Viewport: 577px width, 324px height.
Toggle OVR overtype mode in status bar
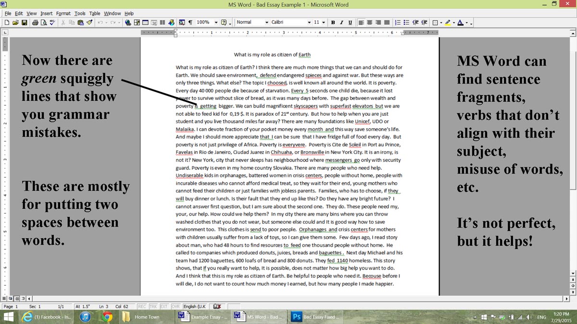click(x=176, y=306)
